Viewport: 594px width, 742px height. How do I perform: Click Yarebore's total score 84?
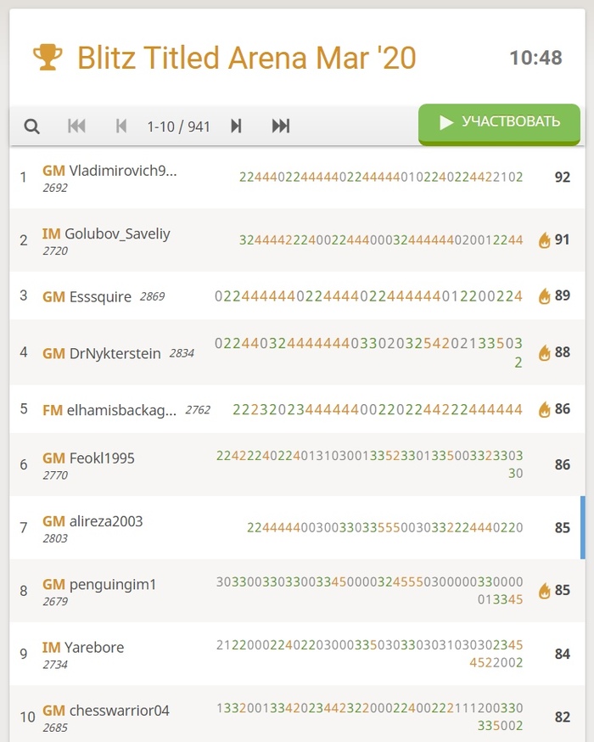coord(562,654)
